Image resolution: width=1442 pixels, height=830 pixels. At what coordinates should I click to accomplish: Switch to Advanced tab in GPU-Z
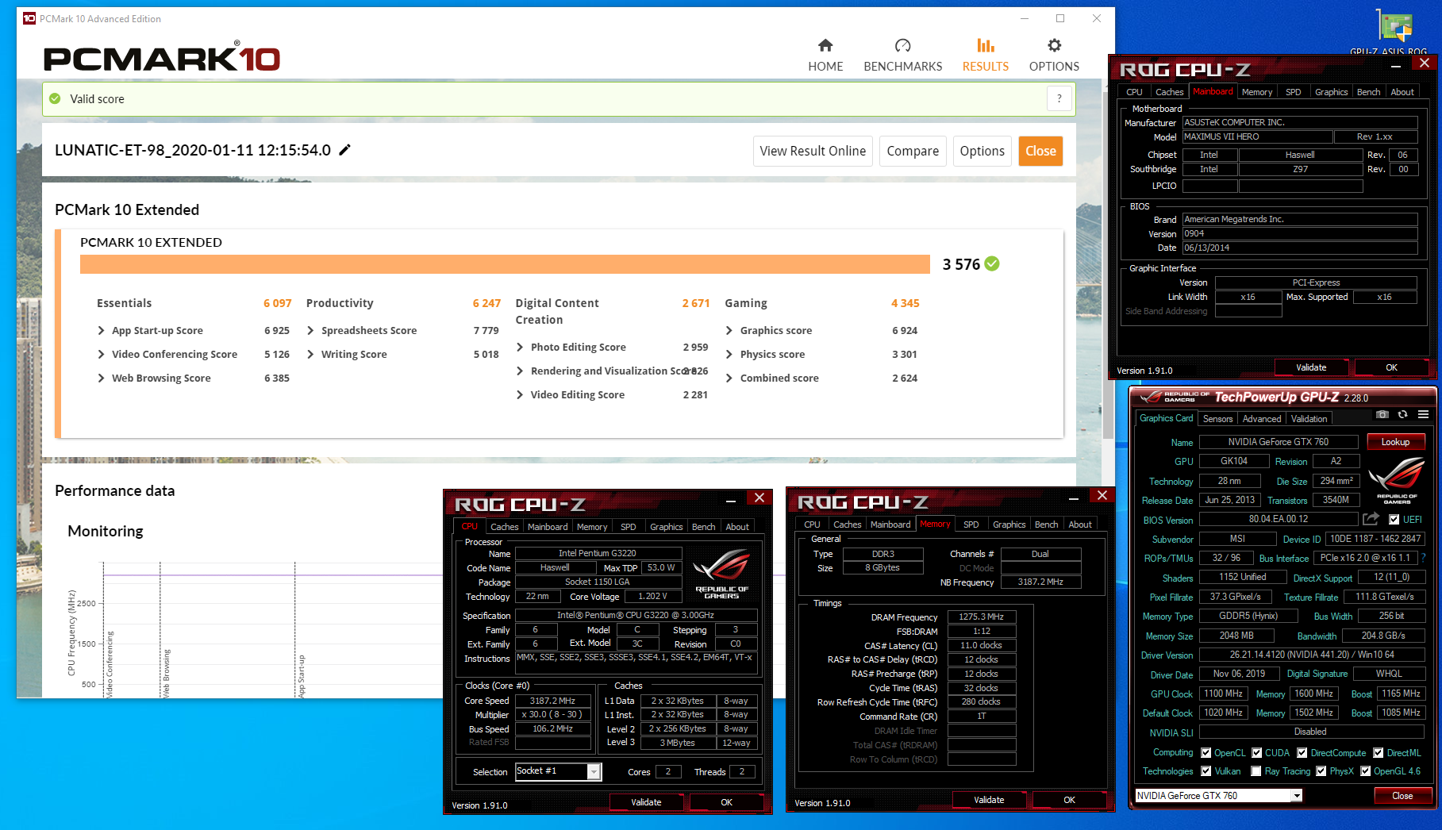tap(1262, 419)
